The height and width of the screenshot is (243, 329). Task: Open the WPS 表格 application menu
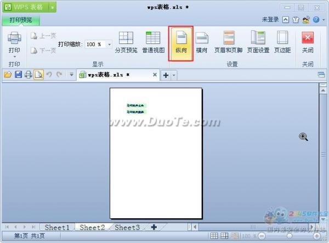point(26,7)
